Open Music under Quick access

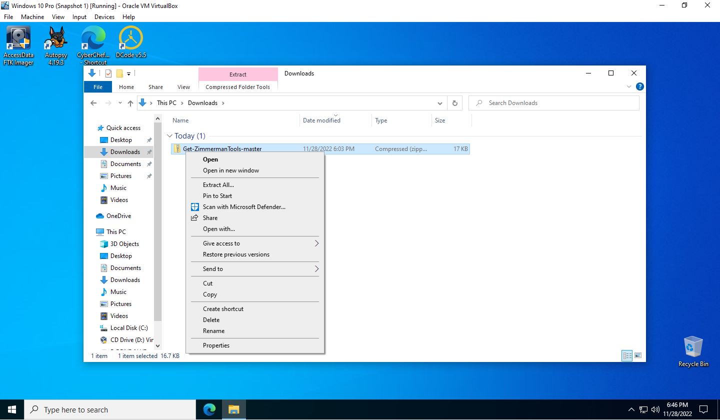point(118,188)
